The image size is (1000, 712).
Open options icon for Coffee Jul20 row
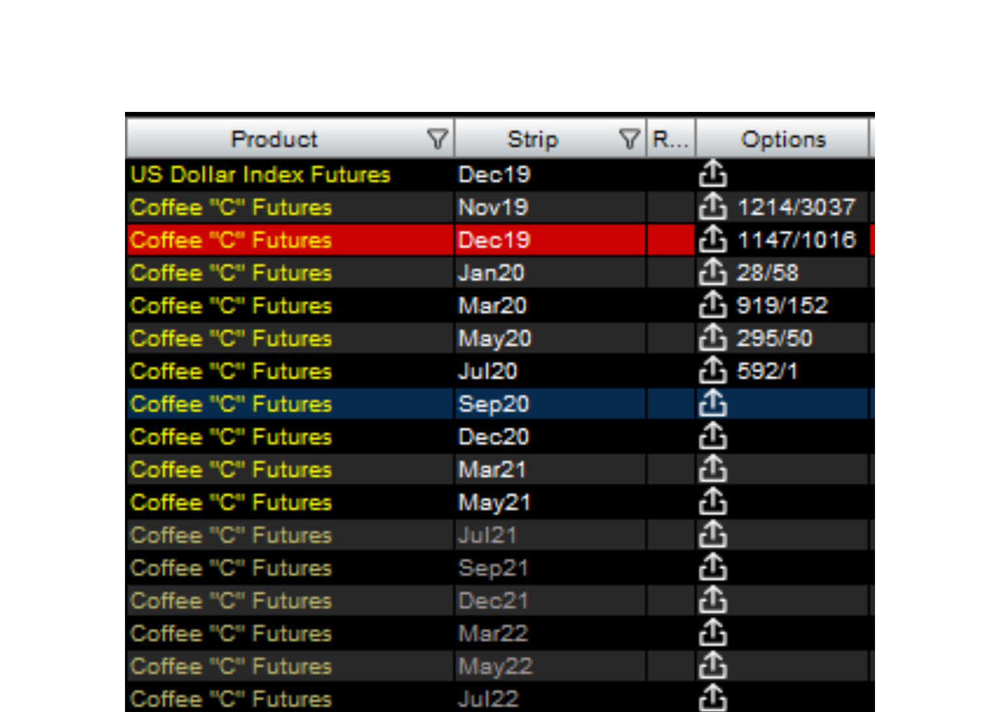coord(713,370)
